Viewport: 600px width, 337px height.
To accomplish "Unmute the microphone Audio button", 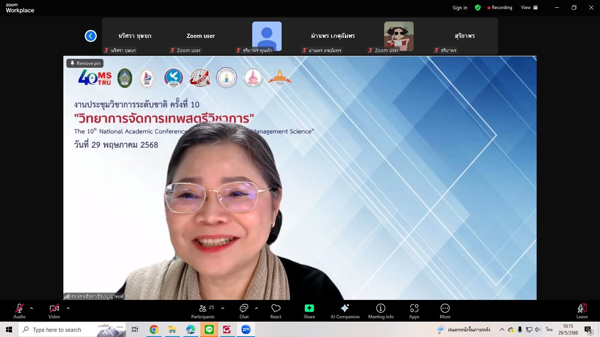I will click(19, 311).
